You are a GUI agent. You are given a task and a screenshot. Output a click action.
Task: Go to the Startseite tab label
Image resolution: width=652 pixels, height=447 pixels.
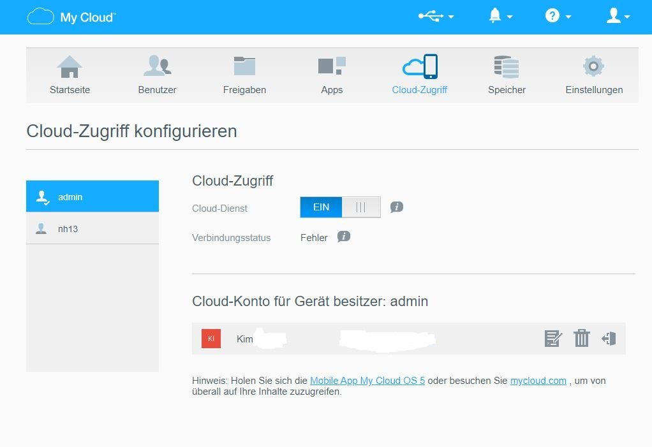pyautogui.click(x=70, y=90)
